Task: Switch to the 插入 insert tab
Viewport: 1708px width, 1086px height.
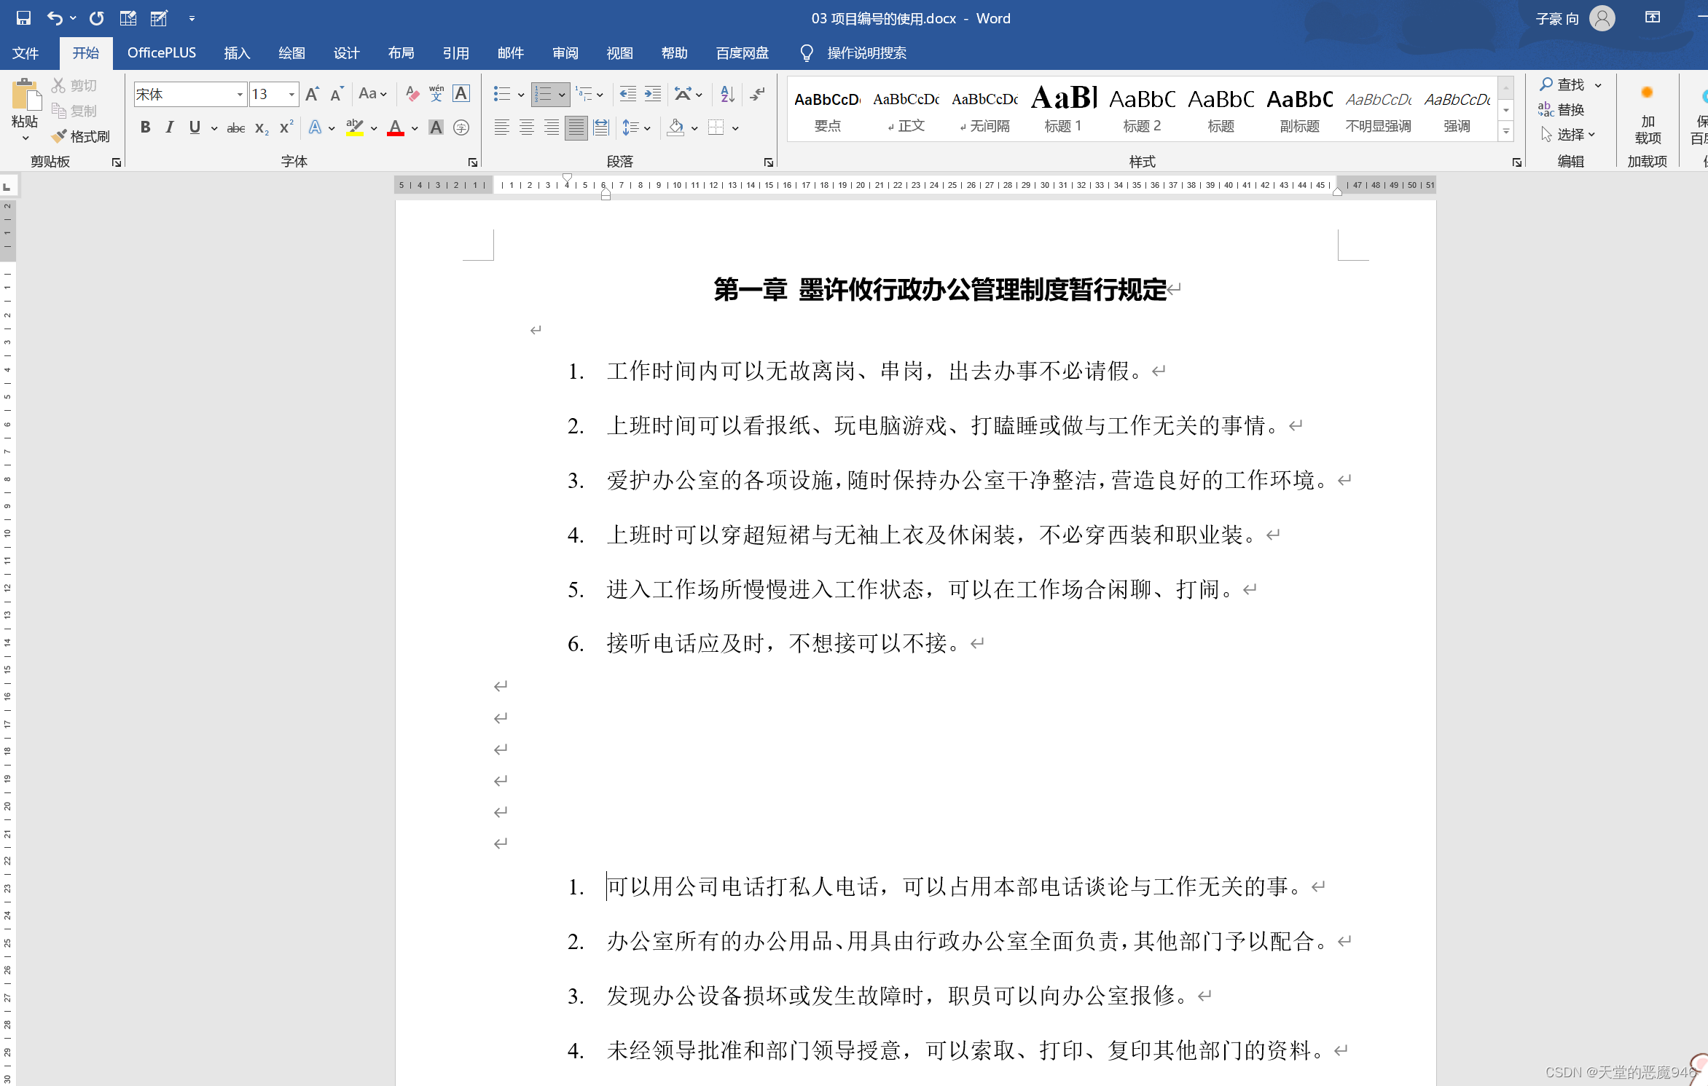Action: click(x=237, y=53)
